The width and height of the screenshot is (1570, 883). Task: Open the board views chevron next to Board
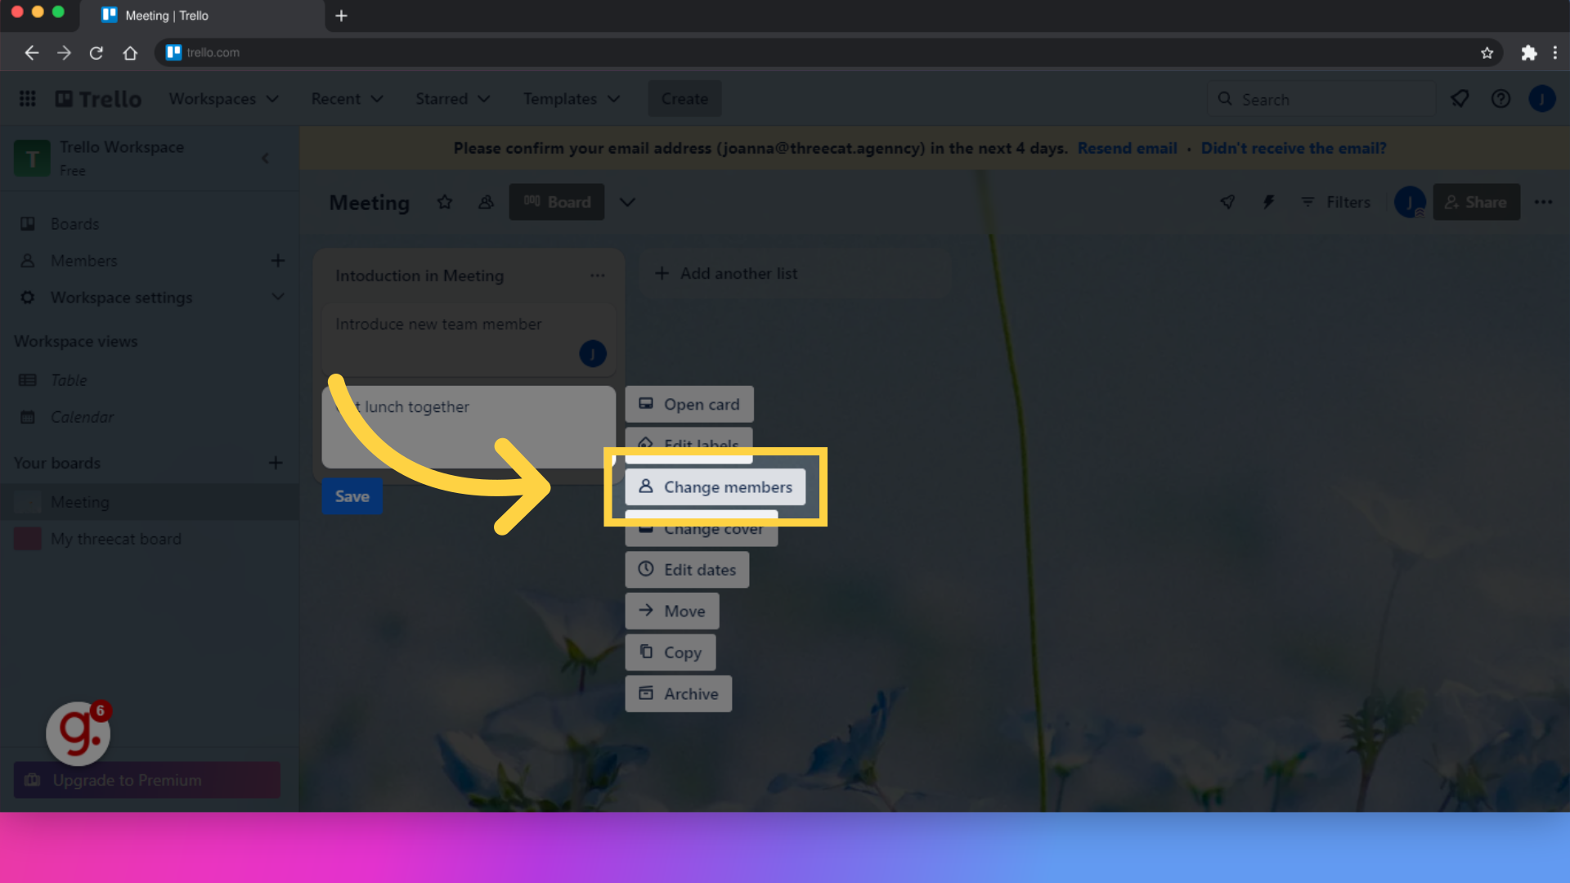[627, 202]
